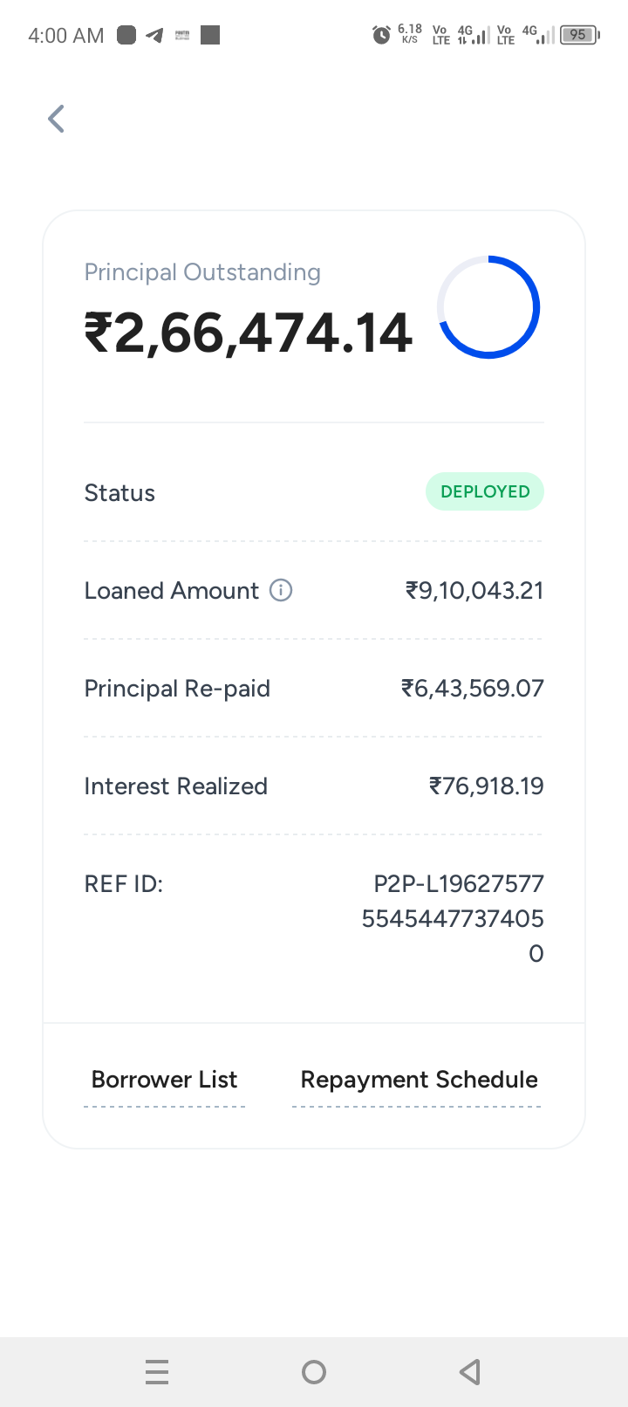Tap the back arrow at top left
Screen dimensions: 628x1407
(x=57, y=119)
